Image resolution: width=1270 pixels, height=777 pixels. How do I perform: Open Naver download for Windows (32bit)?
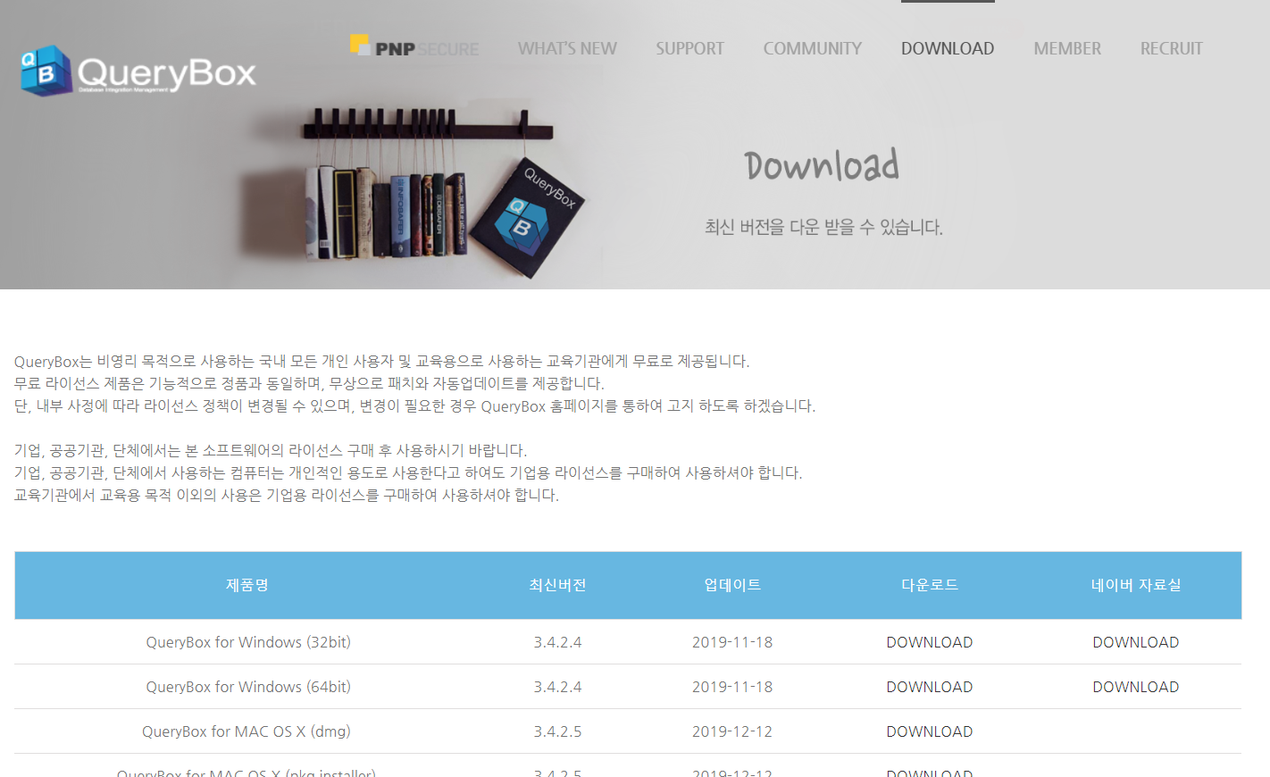click(x=1136, y=642)
